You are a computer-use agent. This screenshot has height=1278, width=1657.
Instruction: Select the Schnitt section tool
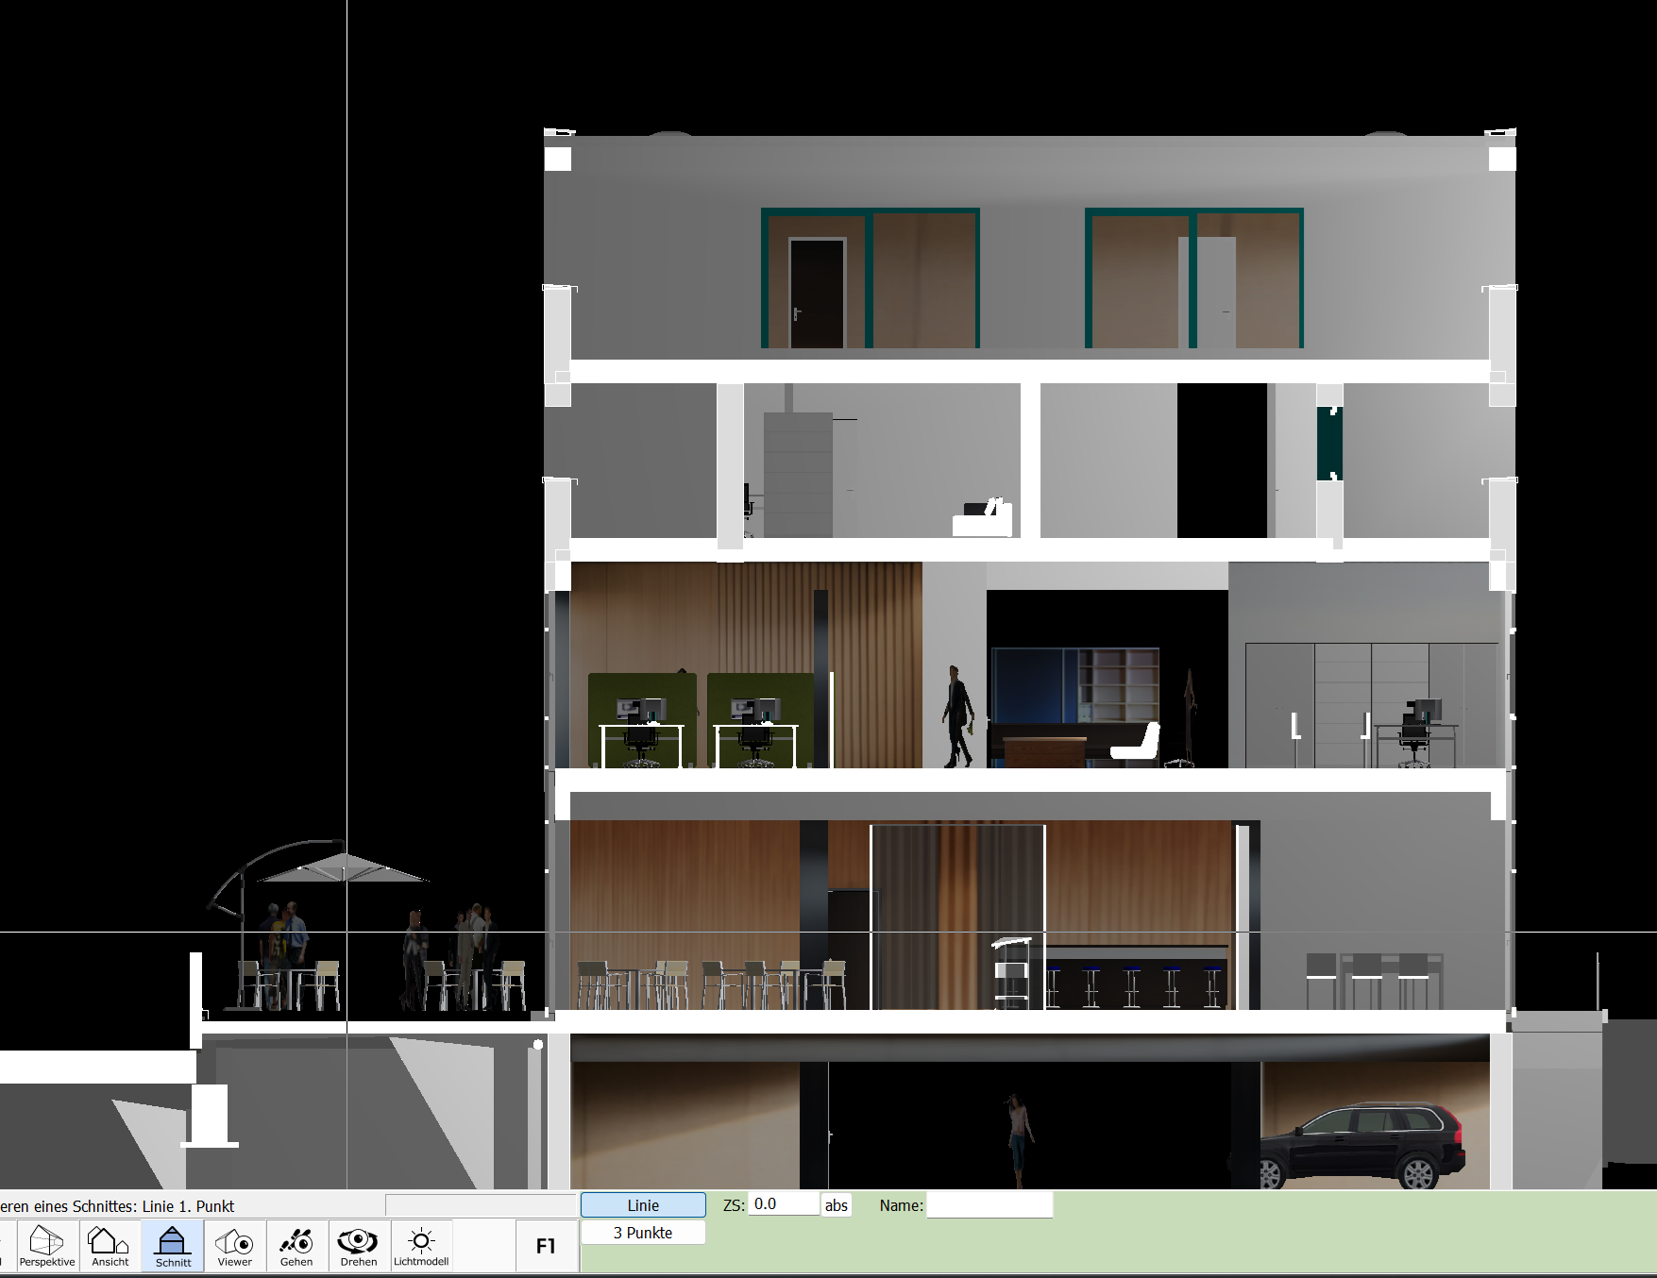point(173,1246)
